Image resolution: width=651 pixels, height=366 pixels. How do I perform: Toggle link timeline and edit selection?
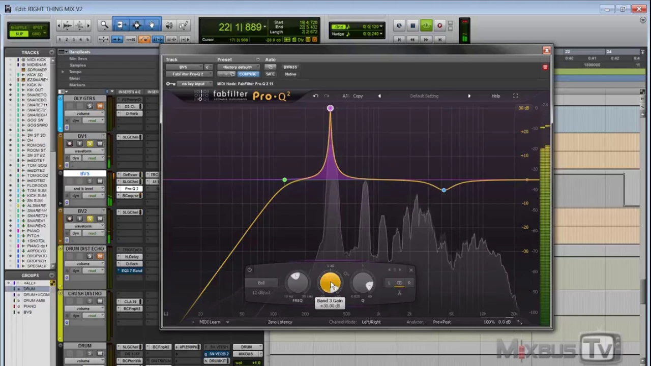(x=158, y=39)
